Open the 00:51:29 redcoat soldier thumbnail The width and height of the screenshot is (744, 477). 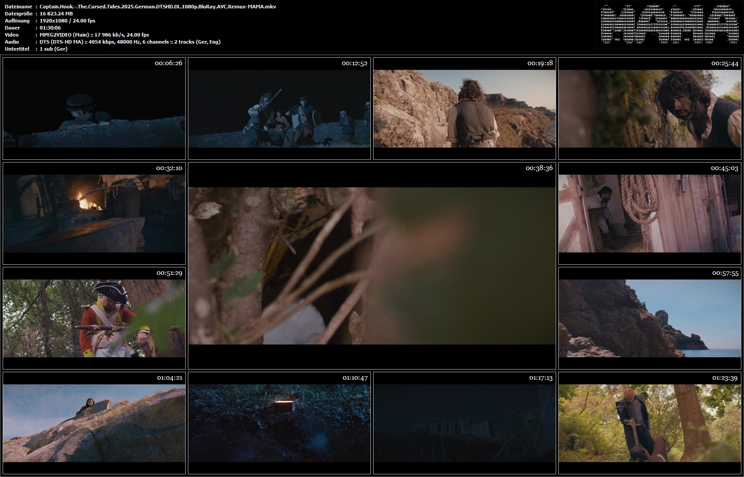pos(94,318)
